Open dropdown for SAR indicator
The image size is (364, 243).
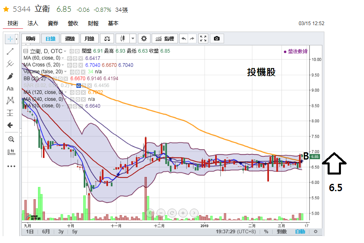coord(72,85)
